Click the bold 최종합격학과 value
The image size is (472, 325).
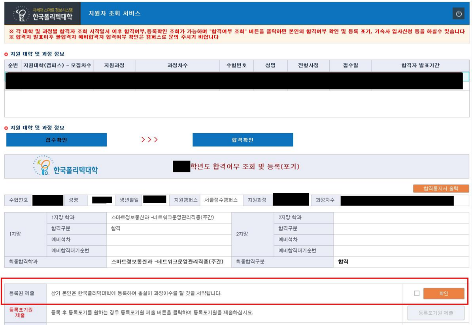pyautogui.click(x=167, y=261)
